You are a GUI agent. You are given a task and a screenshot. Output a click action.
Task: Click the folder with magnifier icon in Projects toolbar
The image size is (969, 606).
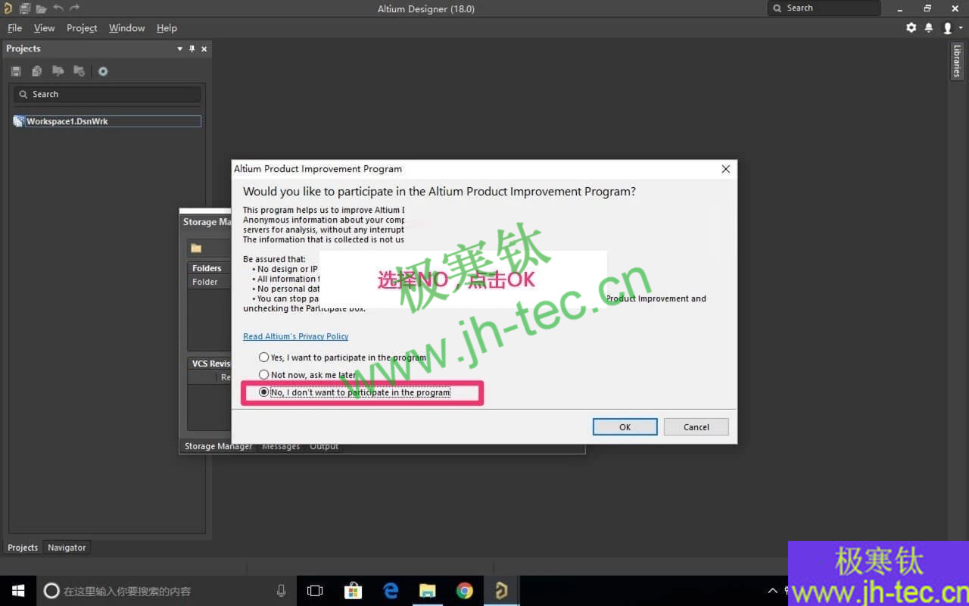(58, 71)
